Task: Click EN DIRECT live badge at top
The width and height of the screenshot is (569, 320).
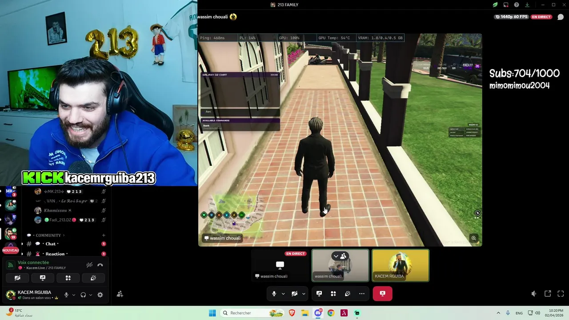Action: (541, 17)
